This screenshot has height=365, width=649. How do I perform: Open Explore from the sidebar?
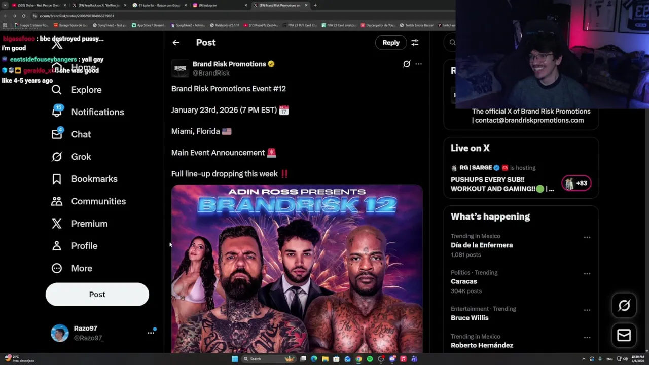coord(77,90)
